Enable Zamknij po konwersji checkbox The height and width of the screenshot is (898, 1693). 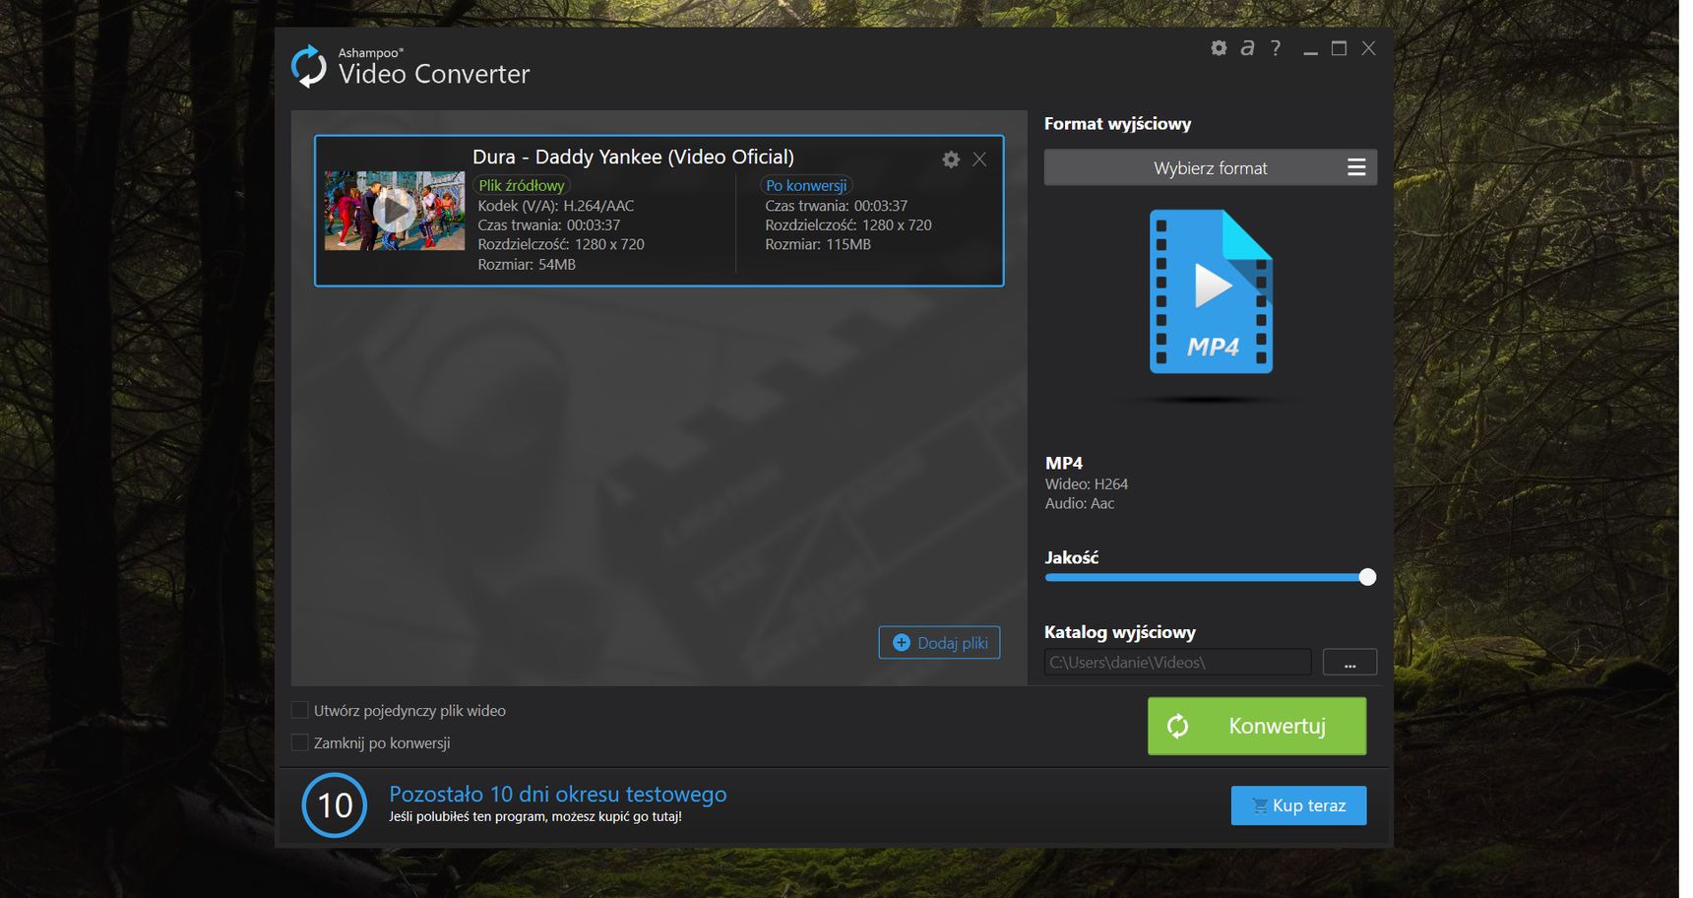(x=300, y=742)
